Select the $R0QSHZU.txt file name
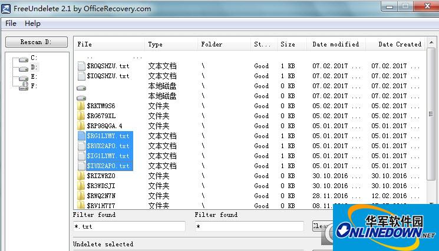Image resolution: width=439 pixels, height=251 pixels. (108, 66)
